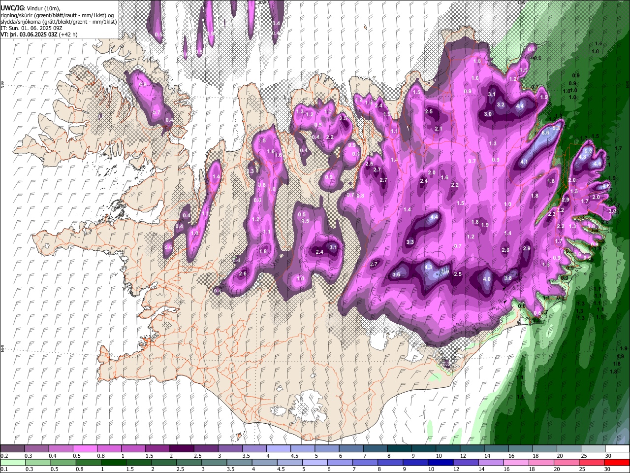Click the pale gray snow swatch at 25
The image size is (630, 473).
[593, 449]
